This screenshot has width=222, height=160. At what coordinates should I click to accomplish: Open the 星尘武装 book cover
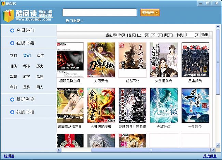coord(195,60)
